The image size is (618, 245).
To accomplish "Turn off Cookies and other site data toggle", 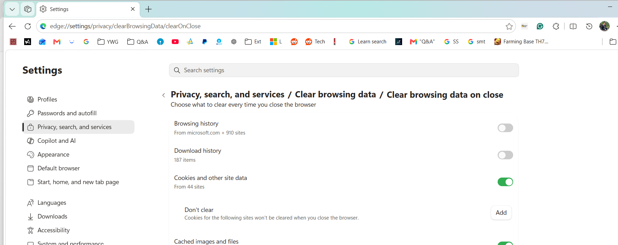I will click(x=505, y=182).
